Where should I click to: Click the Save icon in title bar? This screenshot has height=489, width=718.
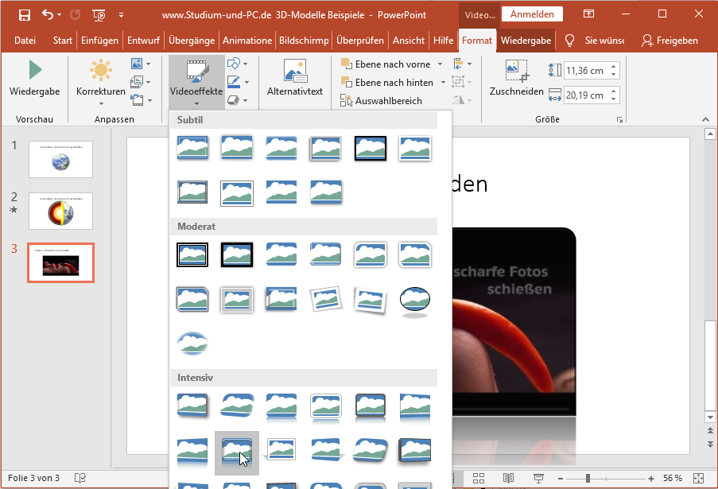(25, 15)
